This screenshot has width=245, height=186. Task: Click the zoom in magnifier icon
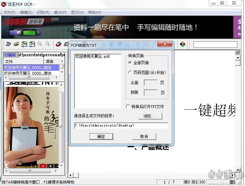coord(40,44)
